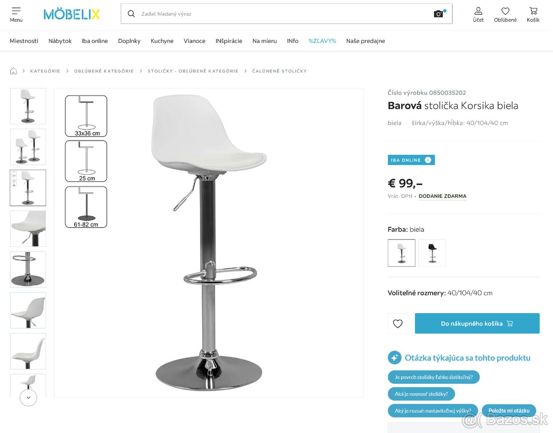Select the white color variant swatch
The height and width of the screenshot is (433, 553).
click(401, 253)
